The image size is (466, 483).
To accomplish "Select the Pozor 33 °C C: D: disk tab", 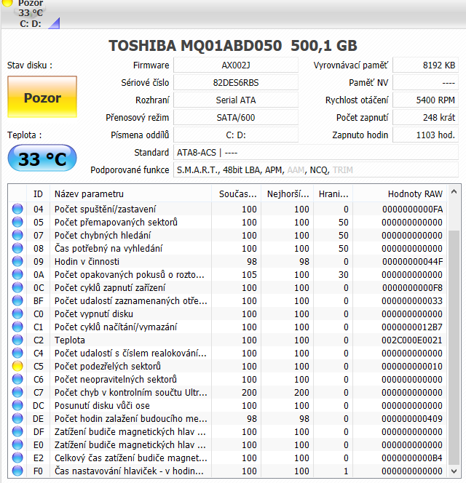I will click(30, 14).
